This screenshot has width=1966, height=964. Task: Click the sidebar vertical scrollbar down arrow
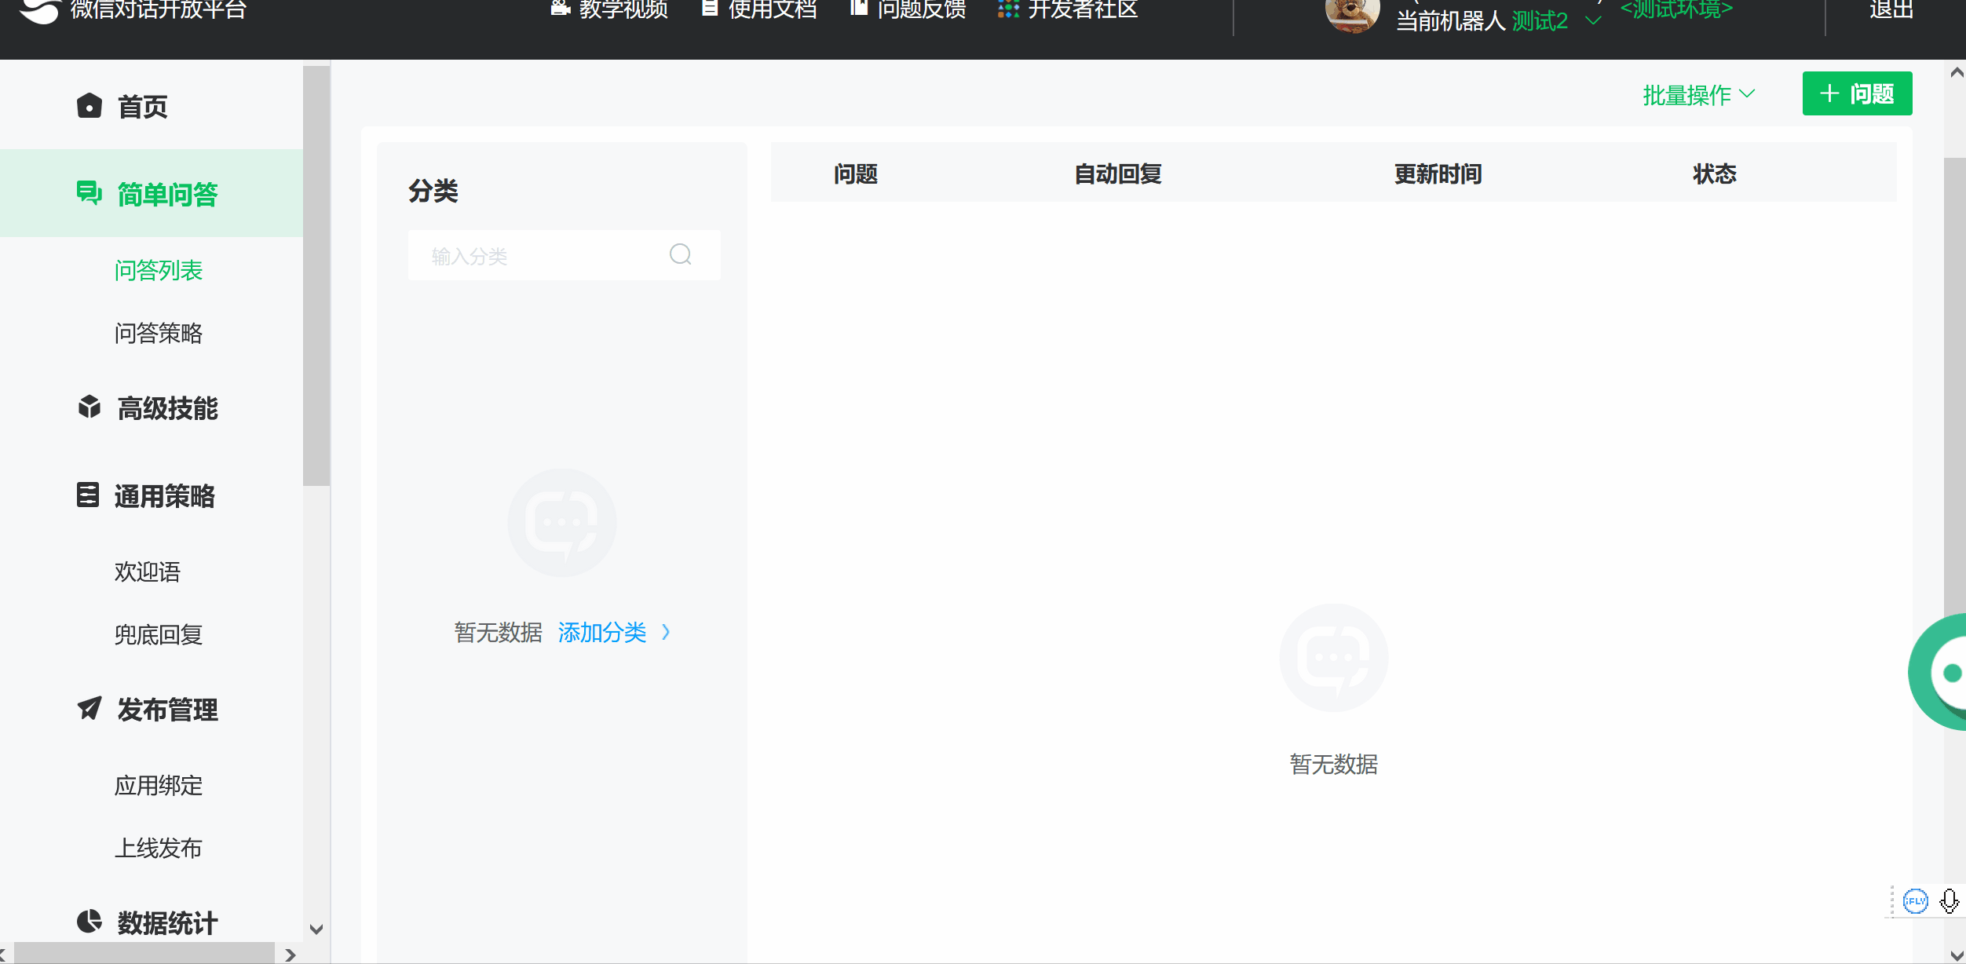[316, 929]
